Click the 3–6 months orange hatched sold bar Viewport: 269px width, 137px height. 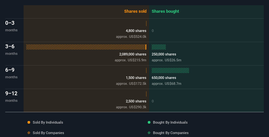[x=86, y=47]
